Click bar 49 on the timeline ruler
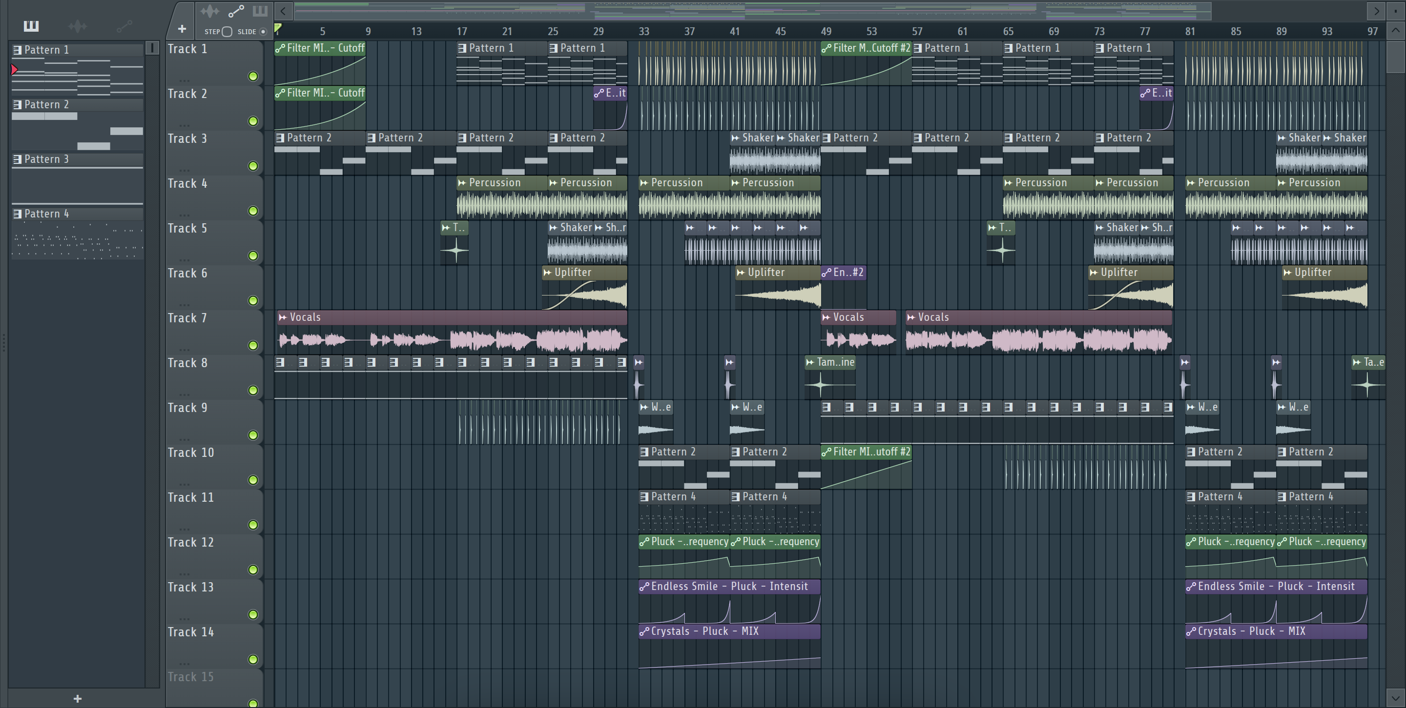1406x708 pixels. click(x=827, y=31)
